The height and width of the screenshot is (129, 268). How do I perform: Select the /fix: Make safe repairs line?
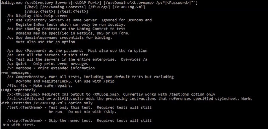tap(40, 86)
